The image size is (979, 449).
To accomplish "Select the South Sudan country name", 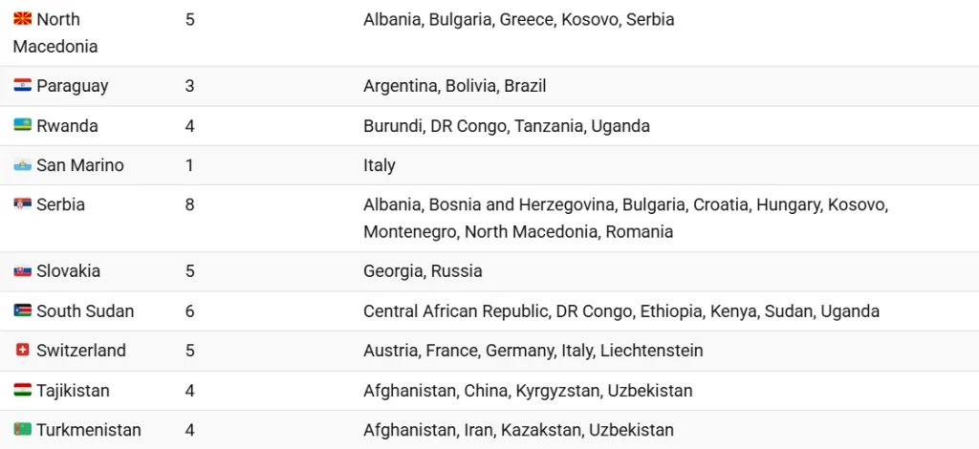I will [85, 311].
